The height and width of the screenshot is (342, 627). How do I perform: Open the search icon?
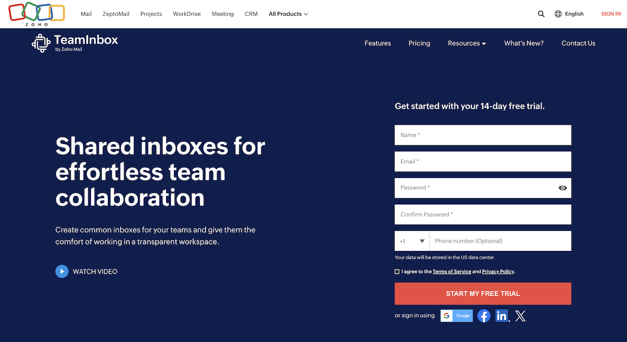point(541,14)
